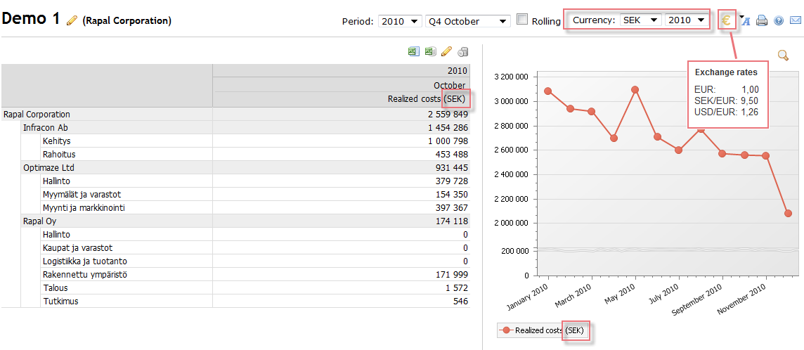Open the font settings icon
Screen dimensions: 804x350
click(746, 21)
